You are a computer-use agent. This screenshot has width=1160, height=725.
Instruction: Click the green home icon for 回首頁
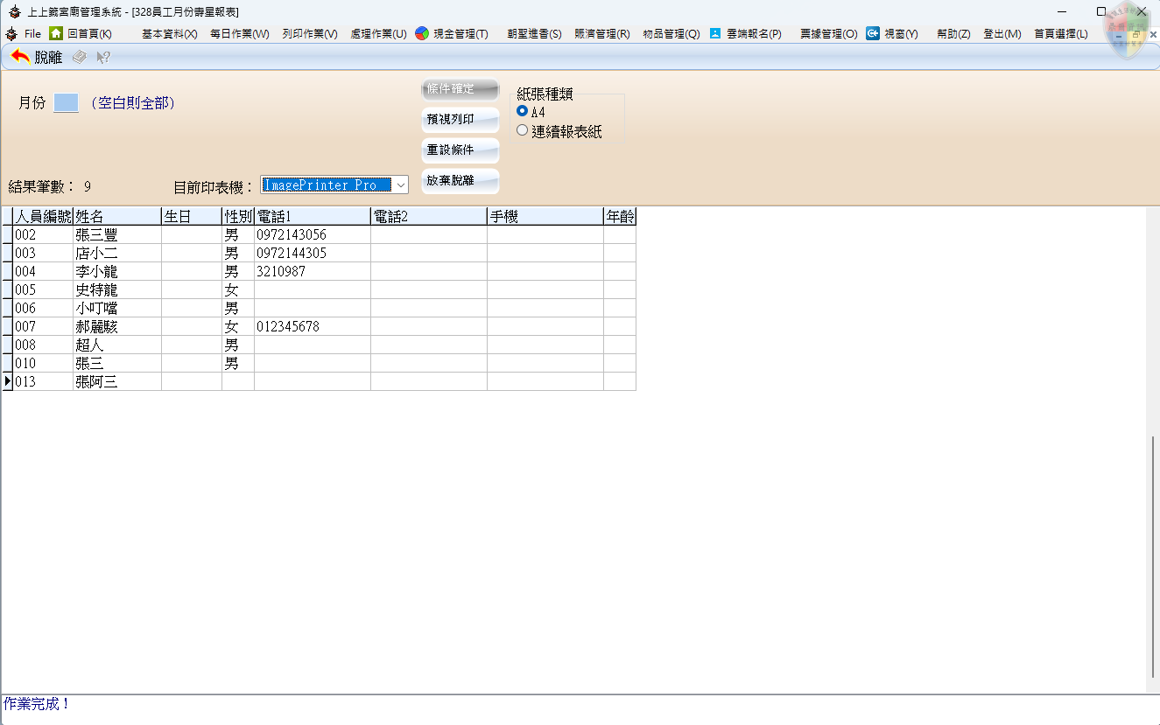(56, 33)
